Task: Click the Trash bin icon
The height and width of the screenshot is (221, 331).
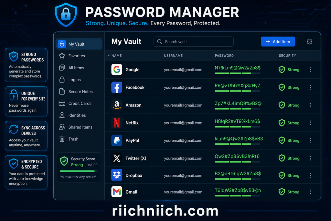Action: coord(62,139)
